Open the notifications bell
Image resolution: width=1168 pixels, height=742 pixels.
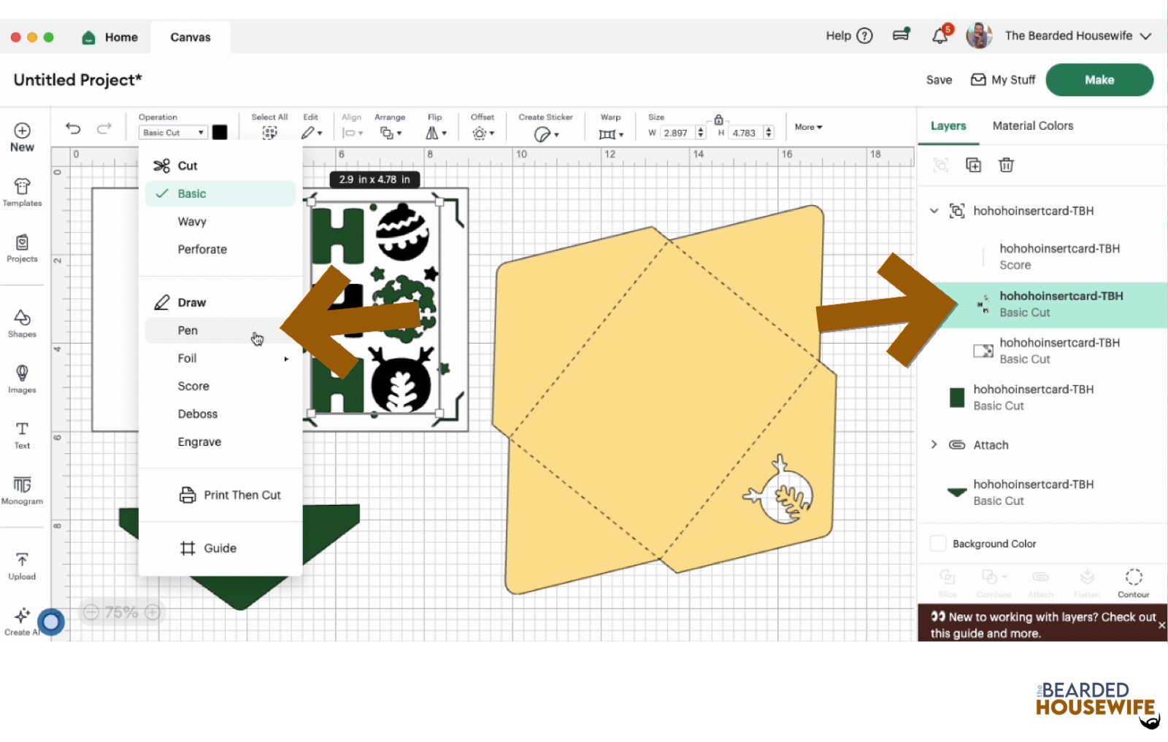tap(940, 36)
